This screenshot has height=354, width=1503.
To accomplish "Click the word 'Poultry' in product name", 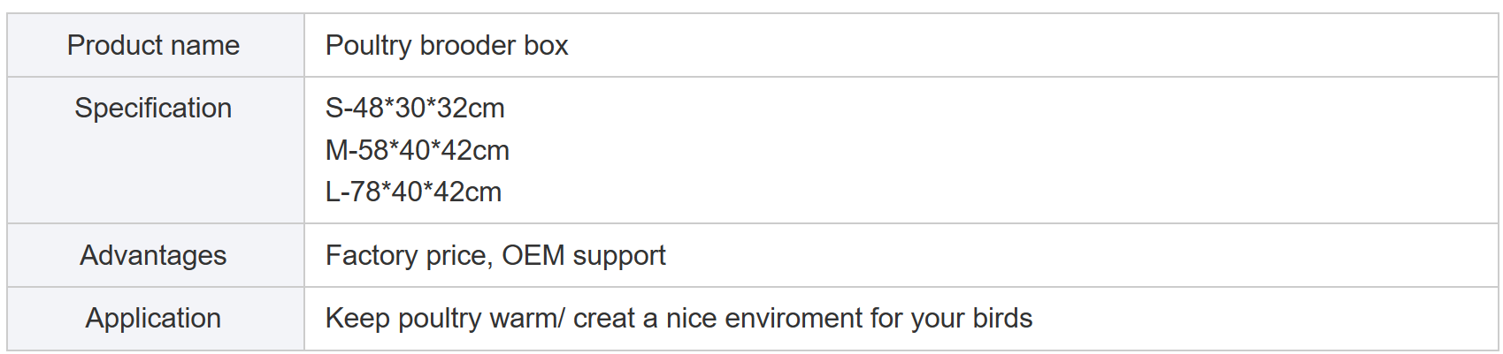I will coord(369,46).
